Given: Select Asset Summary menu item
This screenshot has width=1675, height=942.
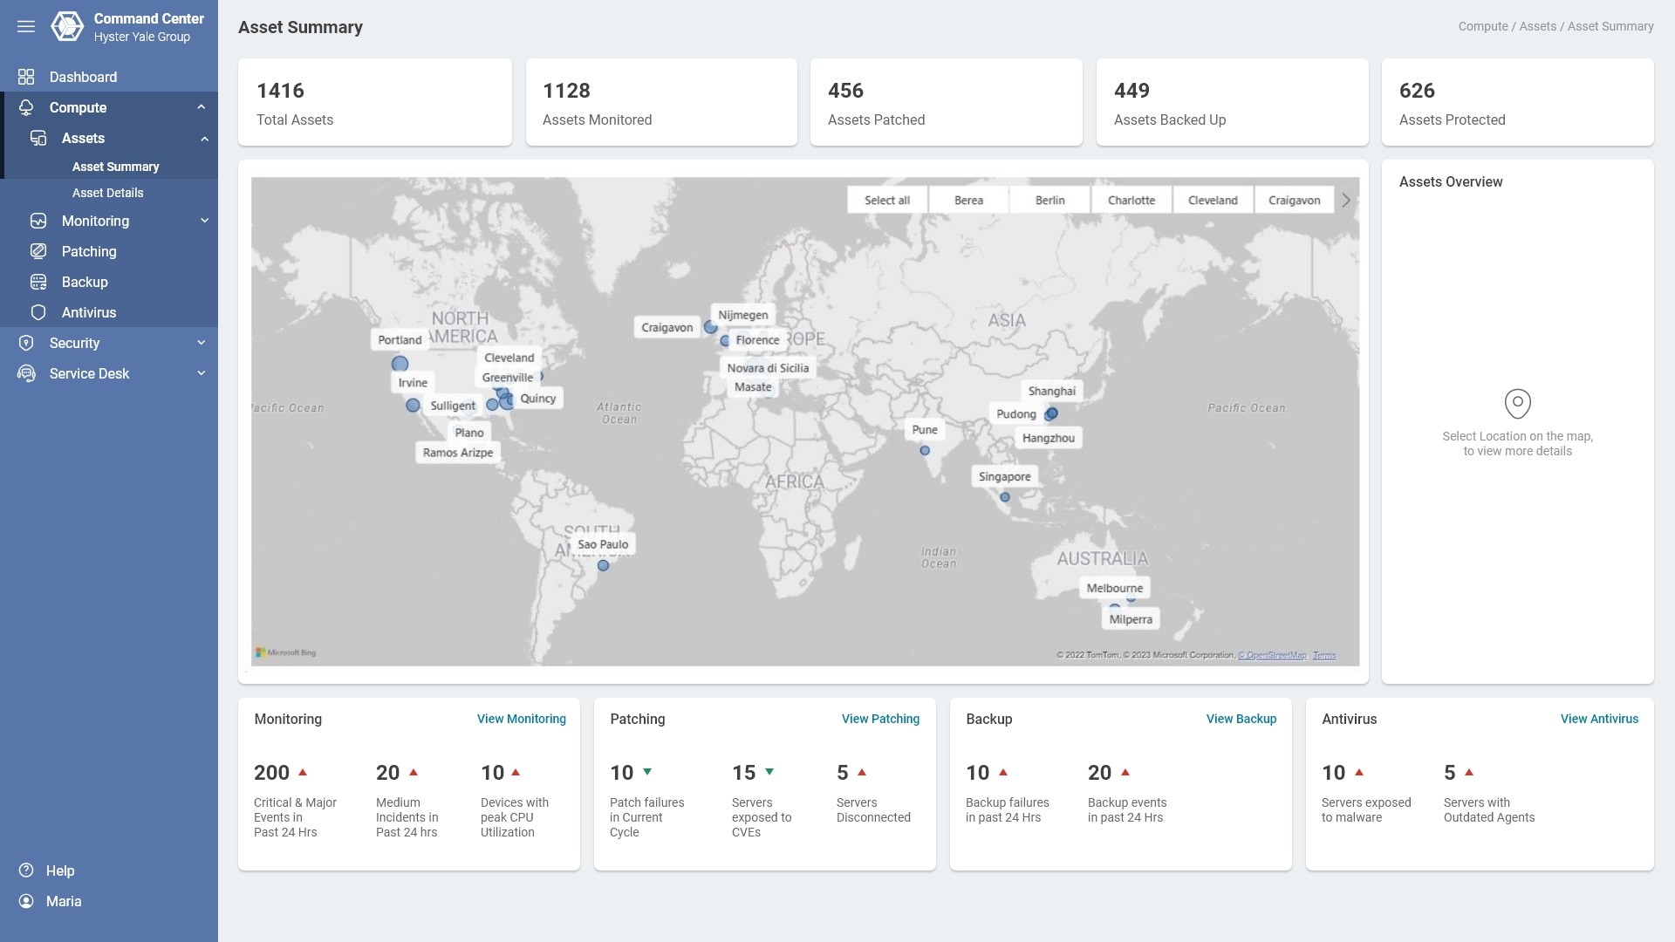Looking at the screenshot, I should point(115,167).
